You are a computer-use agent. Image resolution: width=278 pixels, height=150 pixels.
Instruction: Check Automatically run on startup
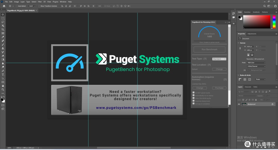pyautogui.click(x=193, y=95)
